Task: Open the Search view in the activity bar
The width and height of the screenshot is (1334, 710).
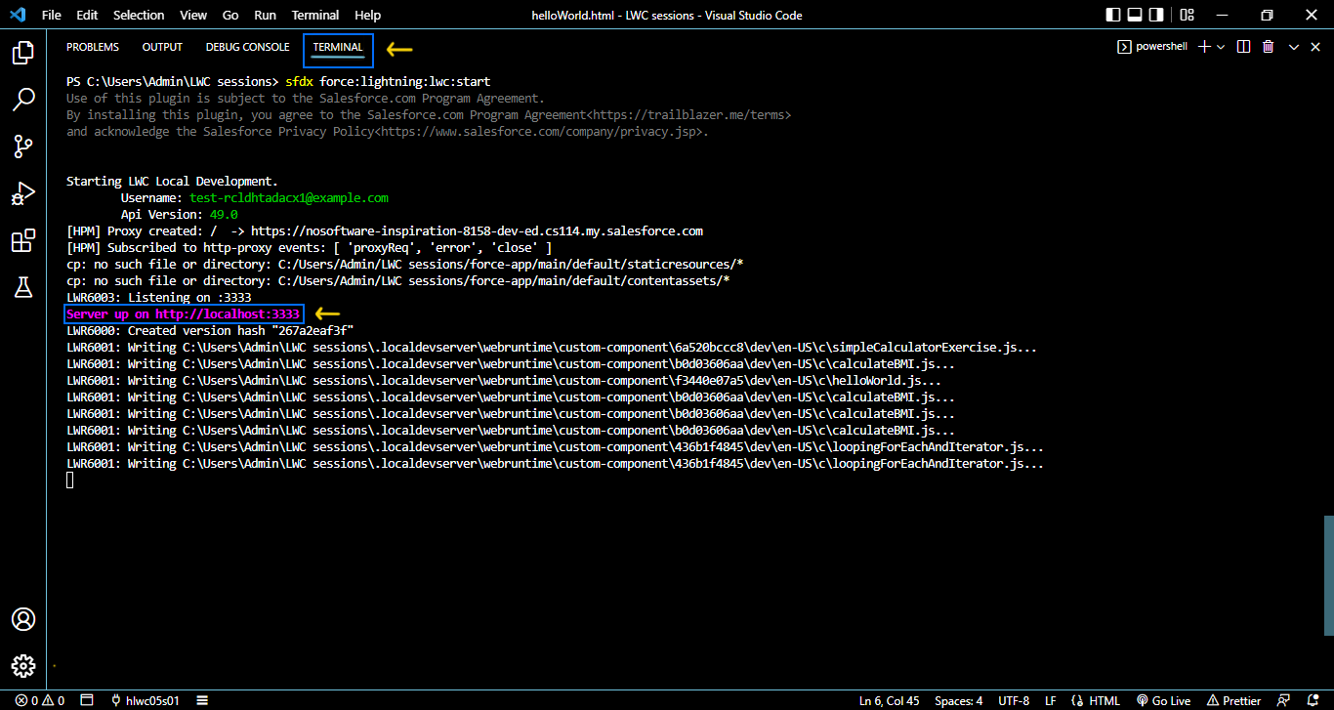Action: [x=23, y=100]
